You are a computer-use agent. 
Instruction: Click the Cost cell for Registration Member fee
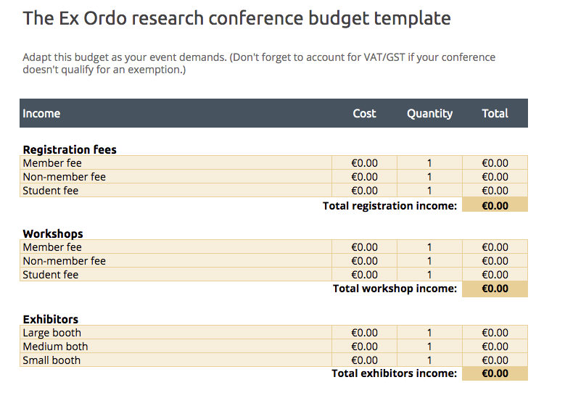pos(364,163)
